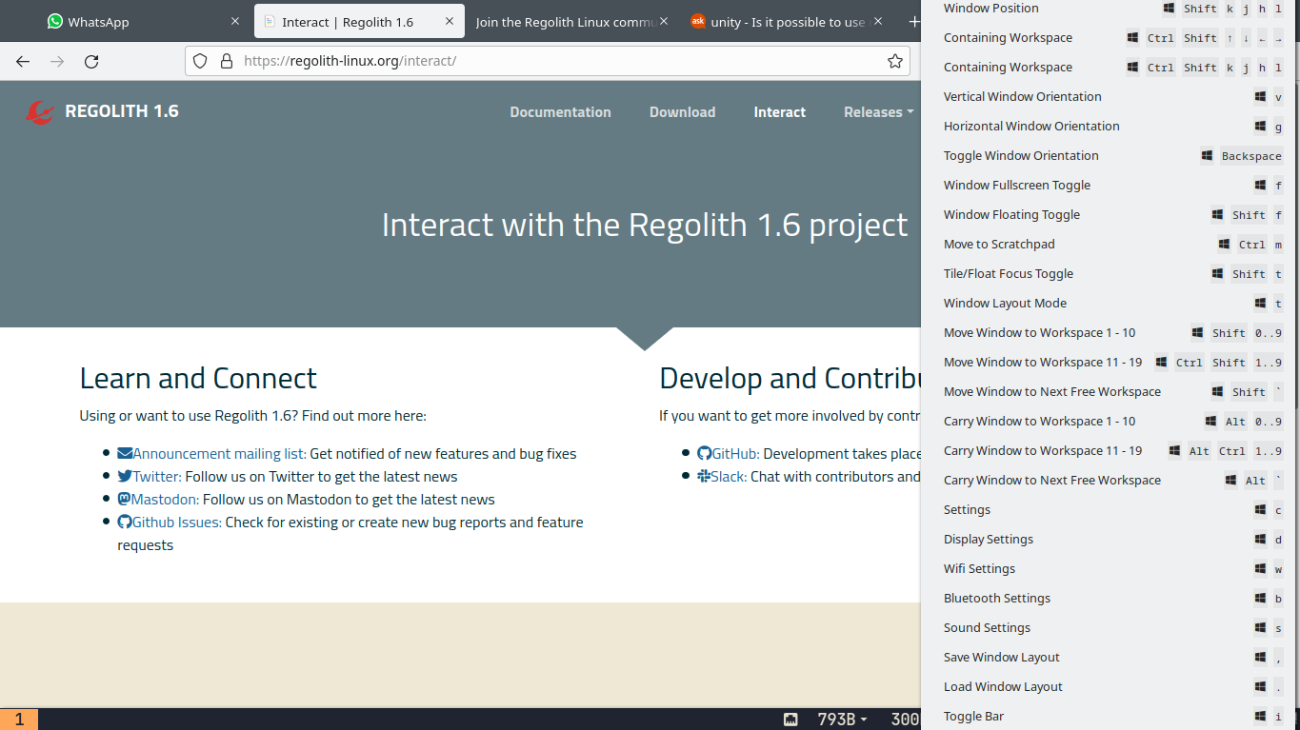
Task: Open the GitHub development link
Action: click(735, 454)
